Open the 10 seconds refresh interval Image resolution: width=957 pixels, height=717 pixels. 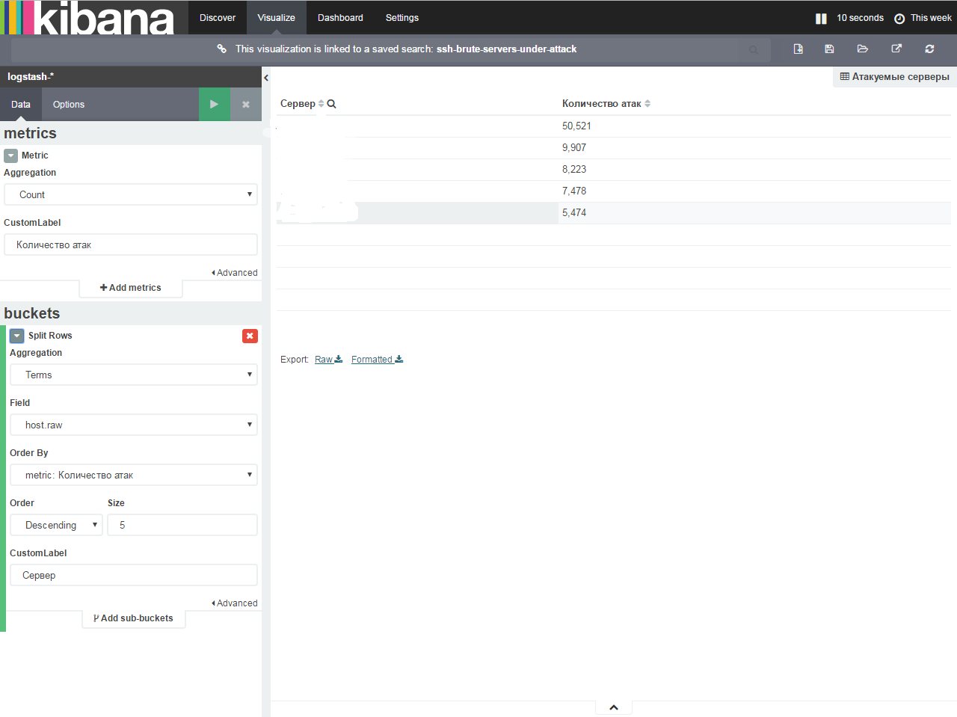(x=860, y=18)
